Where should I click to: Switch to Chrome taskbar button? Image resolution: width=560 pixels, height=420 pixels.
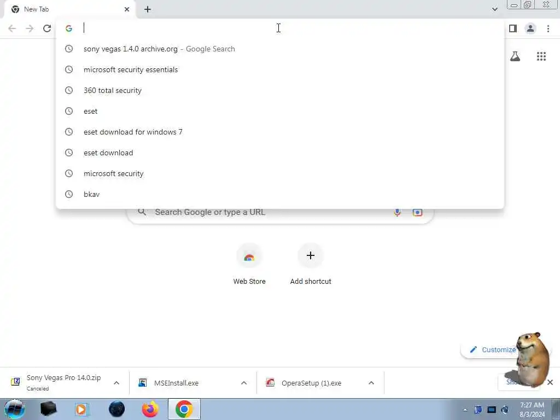tap(184, 409)
